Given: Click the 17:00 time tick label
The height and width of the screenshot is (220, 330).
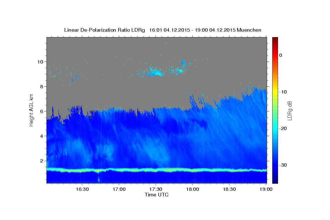Looking at the screenshot, I should click(x=119, y=189).
